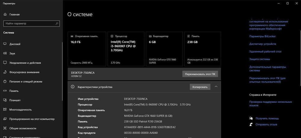The width and height of the screenshot is (301, 138).
Task: Open Проверка поддержки нескольких языков link
Action: [271, 104]
